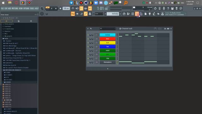202x114 pixels.
Task: Click the plugin picker plug icon
Action: pos(150,14)
